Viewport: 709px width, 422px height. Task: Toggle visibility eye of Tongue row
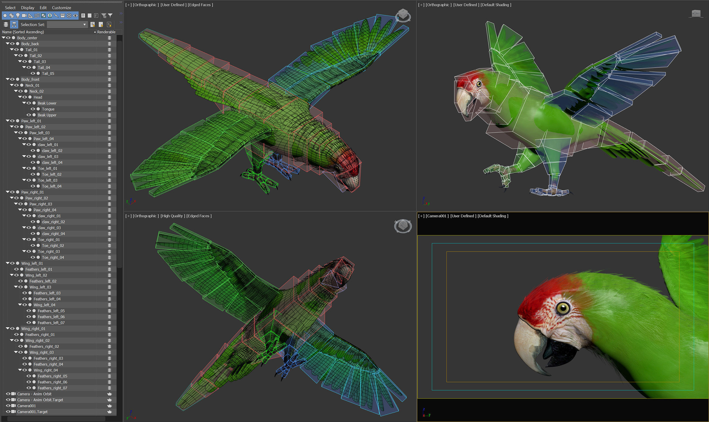click(x=33, y=109)
